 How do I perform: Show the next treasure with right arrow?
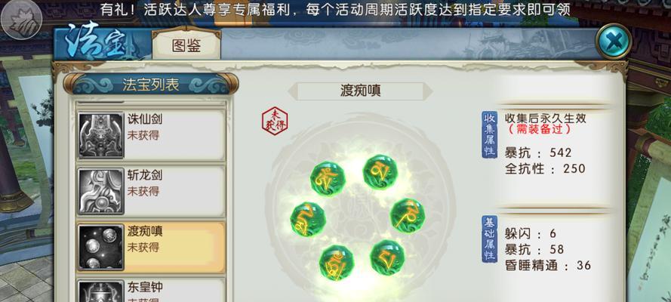(x=428, y=91)
